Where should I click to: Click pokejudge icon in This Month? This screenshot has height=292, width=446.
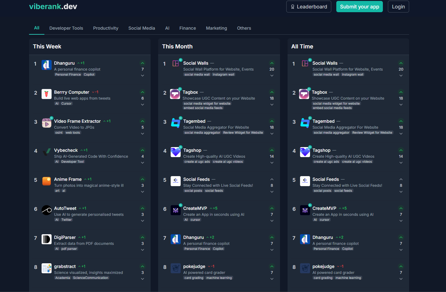pyautogui.click(x=176, y=268)
